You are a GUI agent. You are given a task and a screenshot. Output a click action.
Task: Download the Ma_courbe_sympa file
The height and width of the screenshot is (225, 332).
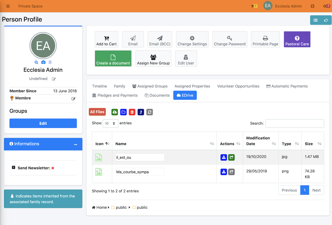tap(224, 172)
